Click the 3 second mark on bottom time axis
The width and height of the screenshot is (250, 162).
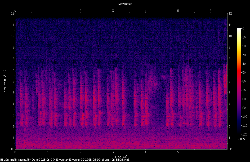click(x=113, y=152)
